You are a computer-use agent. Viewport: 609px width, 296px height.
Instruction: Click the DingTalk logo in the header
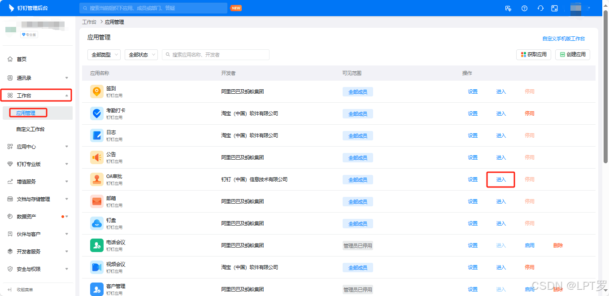11,8
